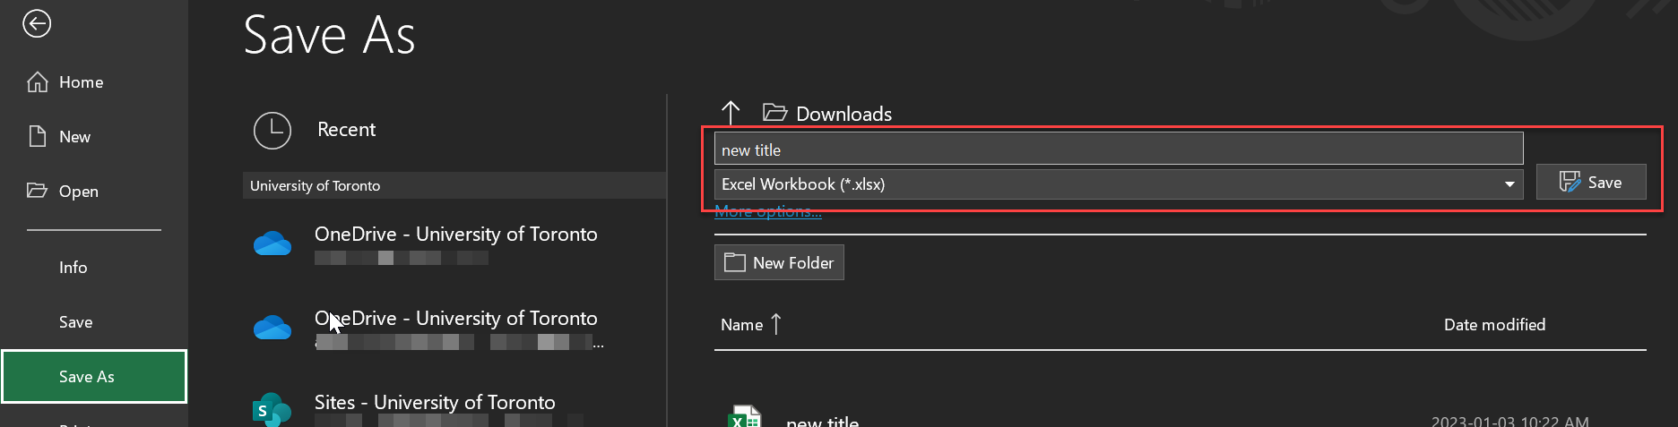Expand the Excel Workbook file type dropdown
The image size is (1678, 427).
pos(1509,184)
